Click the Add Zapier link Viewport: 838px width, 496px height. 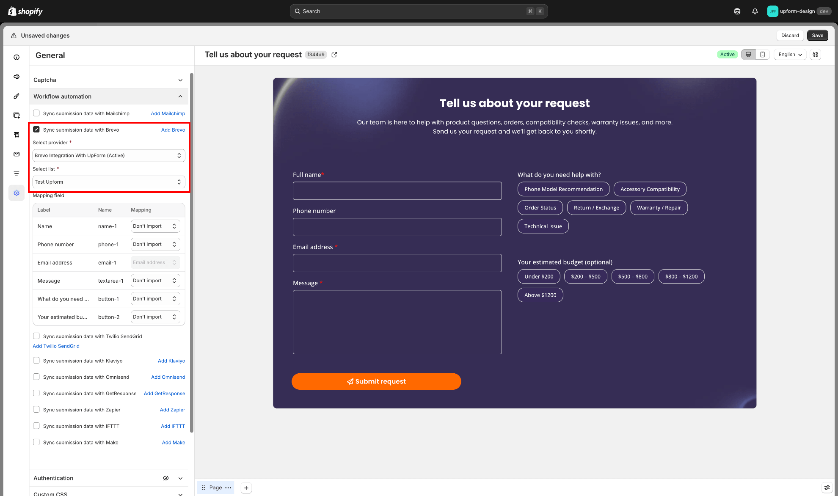pos(173,410)
